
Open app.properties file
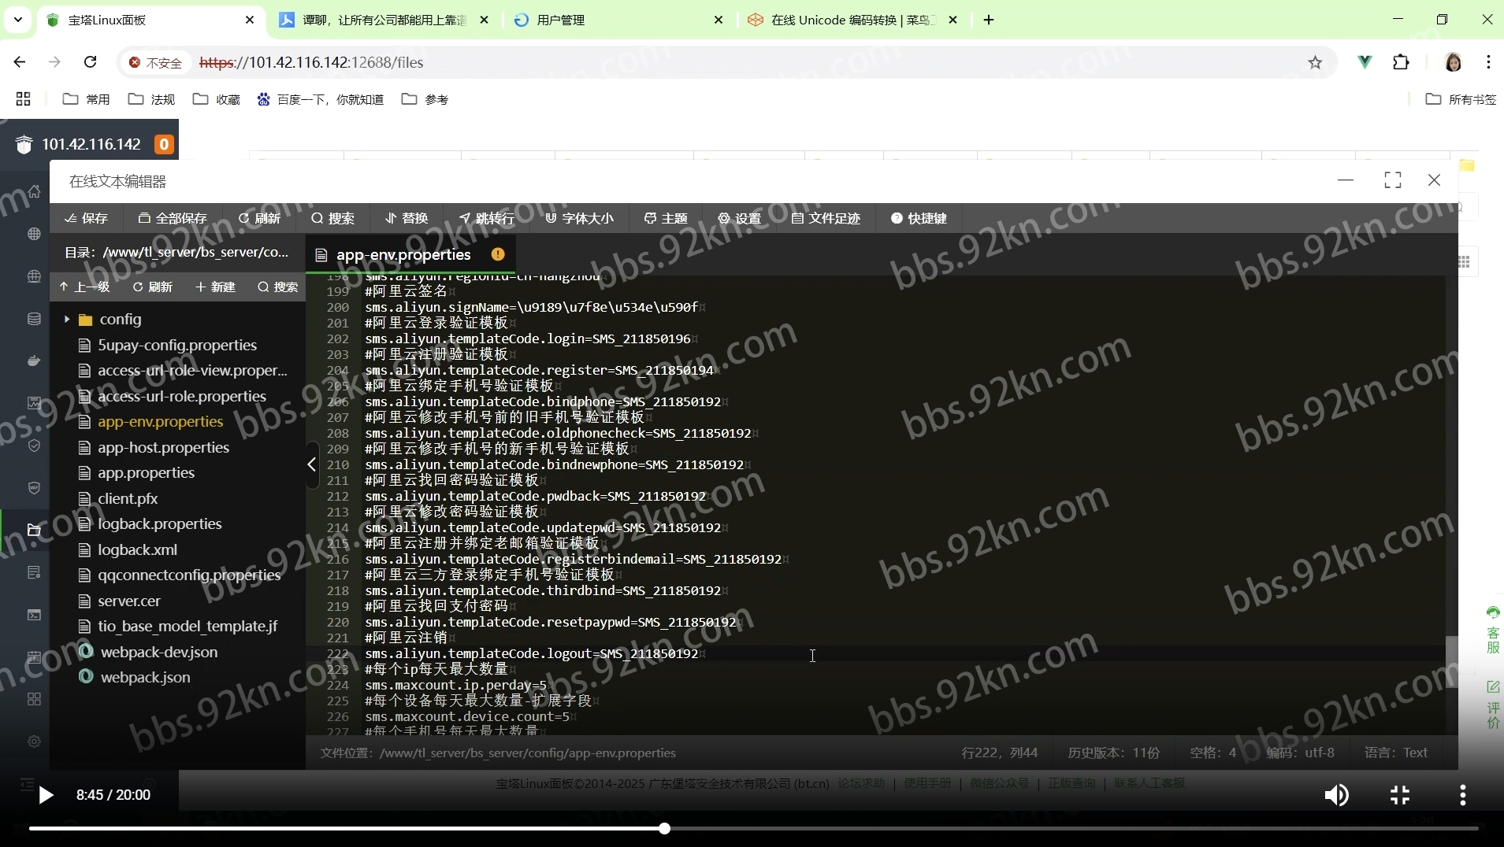(x=146, y=472)
